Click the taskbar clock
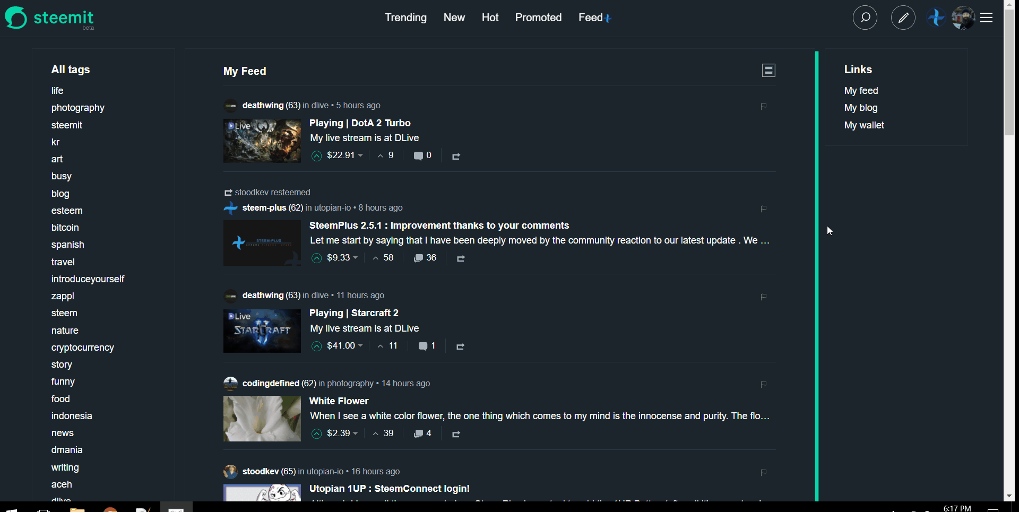 tap(957, 508)
